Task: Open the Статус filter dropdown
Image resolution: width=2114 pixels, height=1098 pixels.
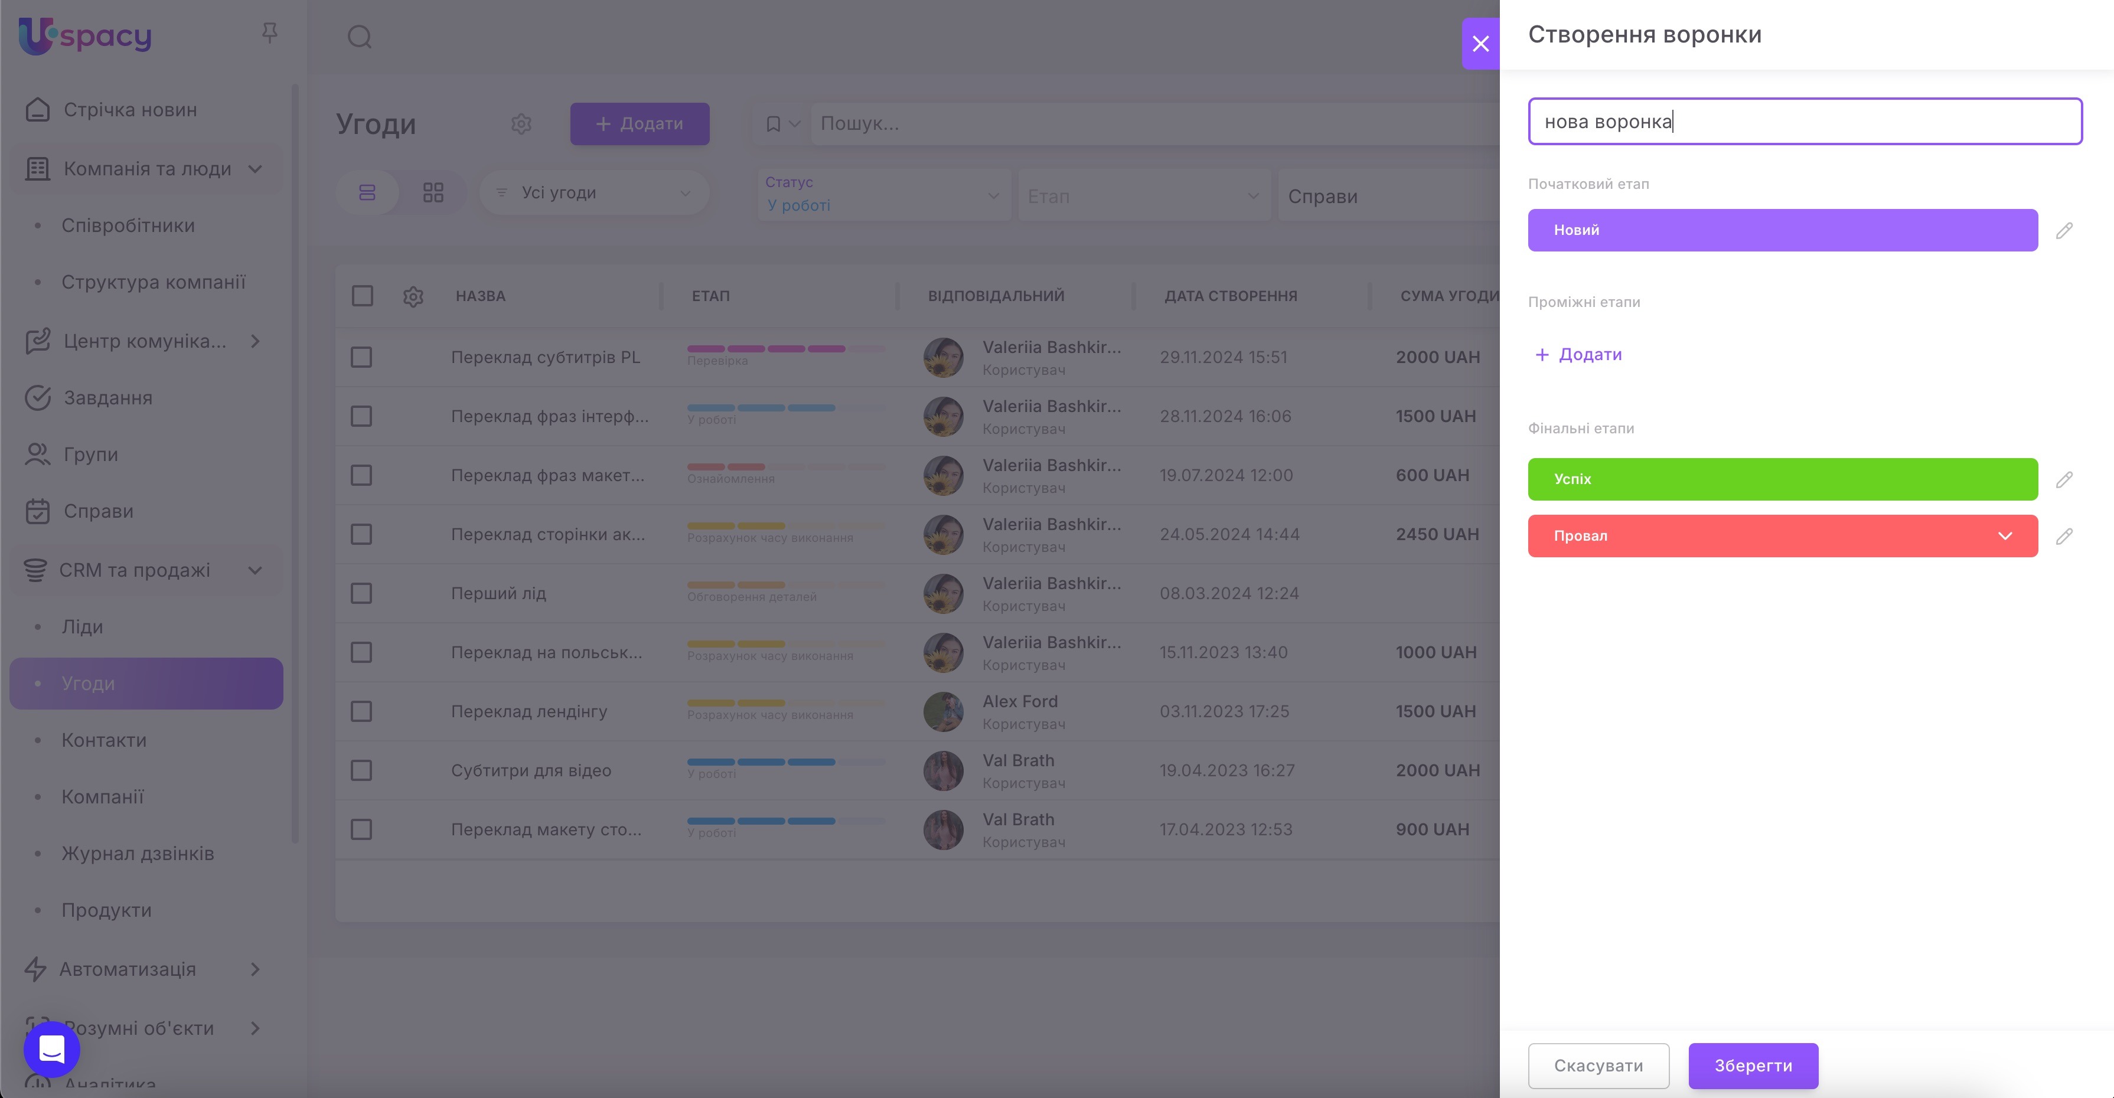Action: (x=883, y=195)
